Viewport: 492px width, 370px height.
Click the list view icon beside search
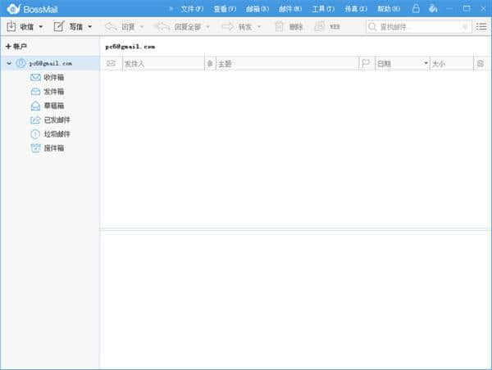481,27
